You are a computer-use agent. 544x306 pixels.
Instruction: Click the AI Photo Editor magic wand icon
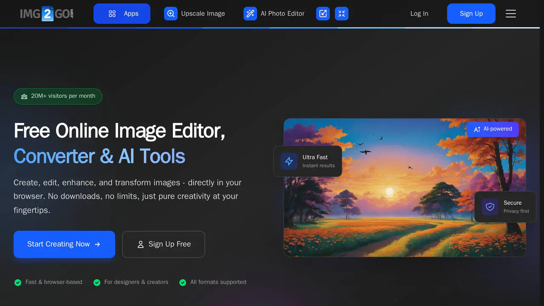[x=250, y=14]
